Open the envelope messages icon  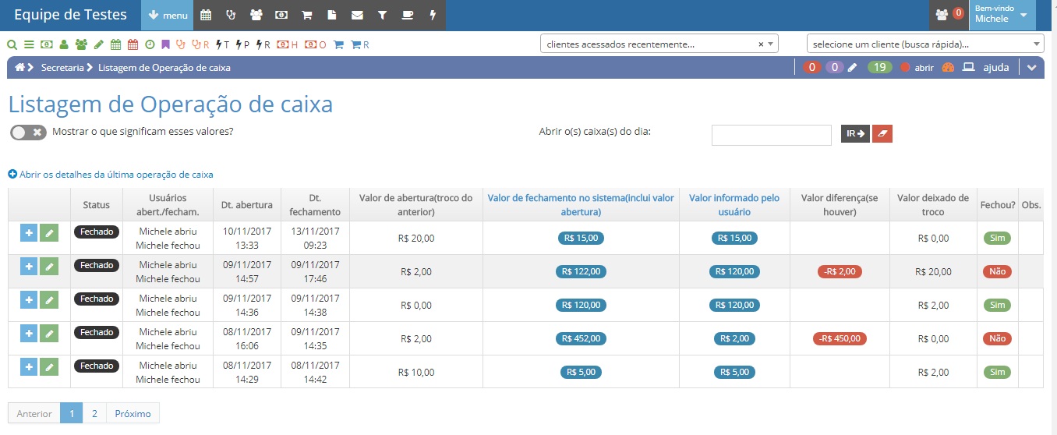[x=357, y=15]
